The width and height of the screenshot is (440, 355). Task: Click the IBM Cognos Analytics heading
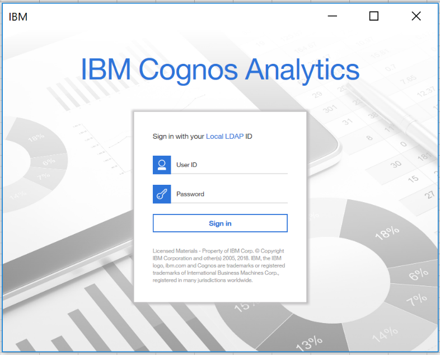(220, 69)
